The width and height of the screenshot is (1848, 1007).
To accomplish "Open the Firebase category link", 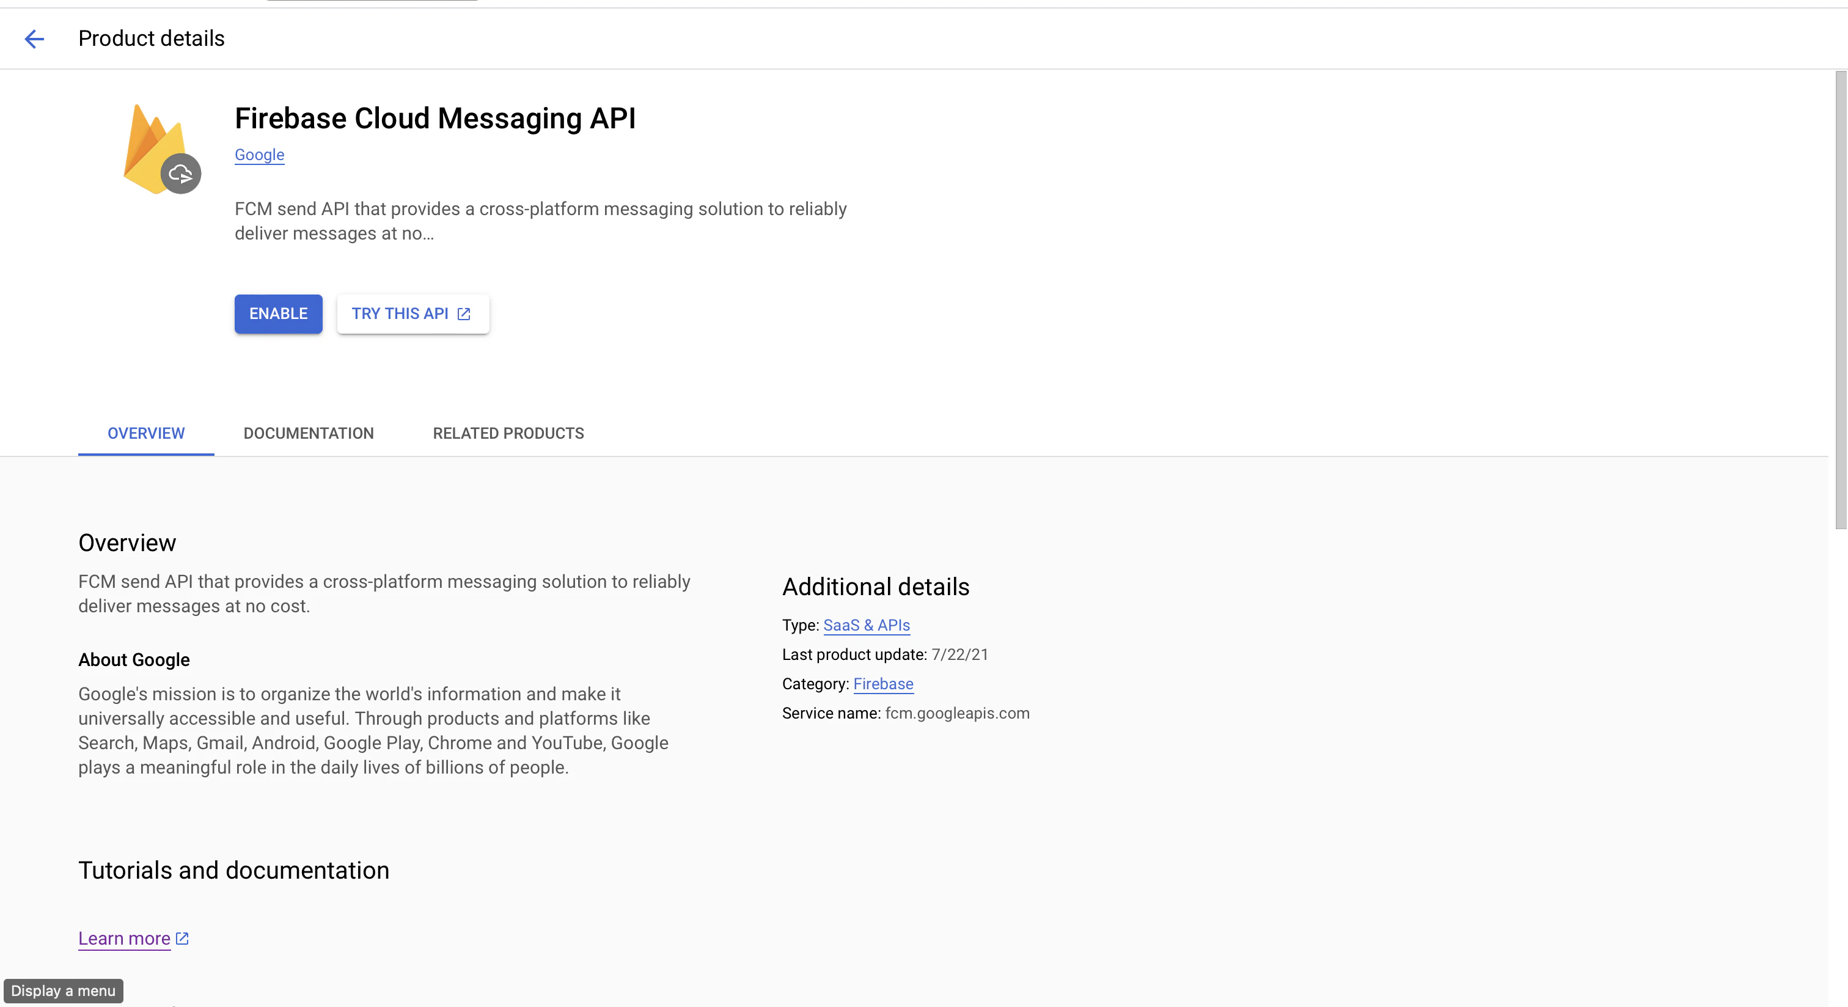I will click(x=882, y=684).
